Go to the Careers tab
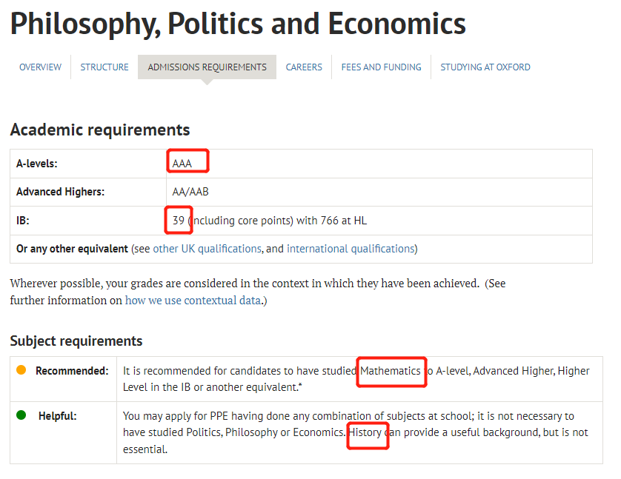 tap(304, 67)
